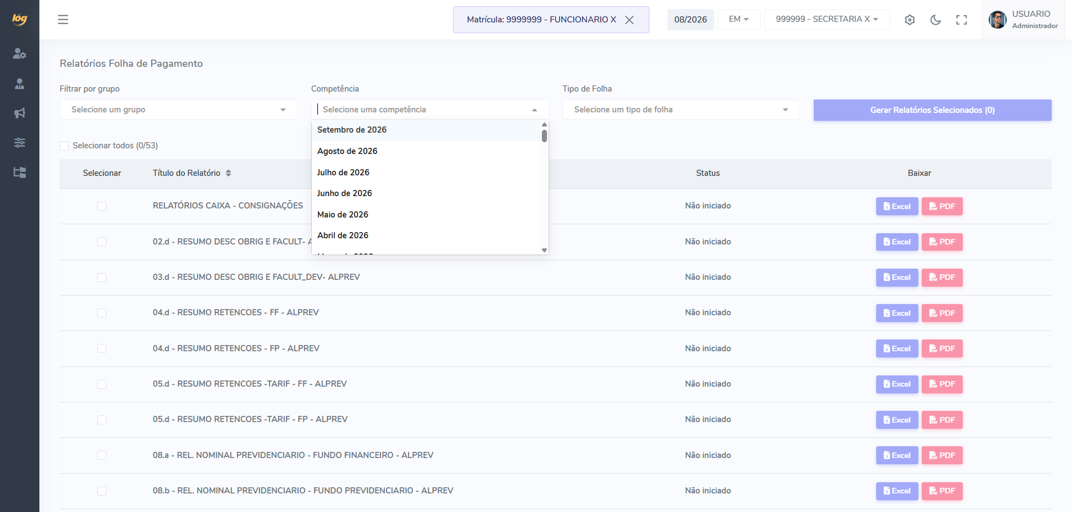Click Gerar Relatórios Selecionados button
This screenshot has height=512, width=1072.
(932, 110)
